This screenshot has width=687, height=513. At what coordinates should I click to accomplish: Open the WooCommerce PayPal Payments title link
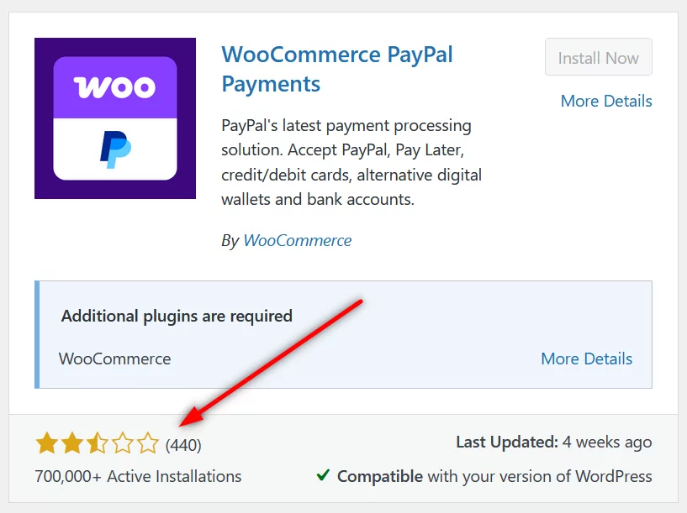click(337, 69)
